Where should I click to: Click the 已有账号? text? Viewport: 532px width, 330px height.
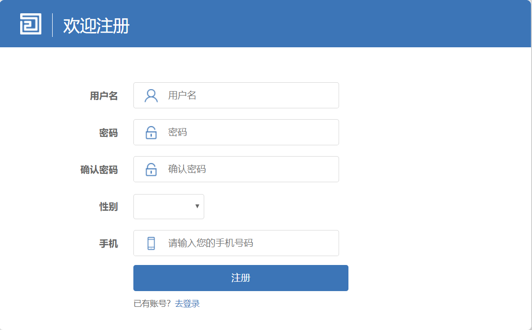pyautogui.click(x=152, y=304)
